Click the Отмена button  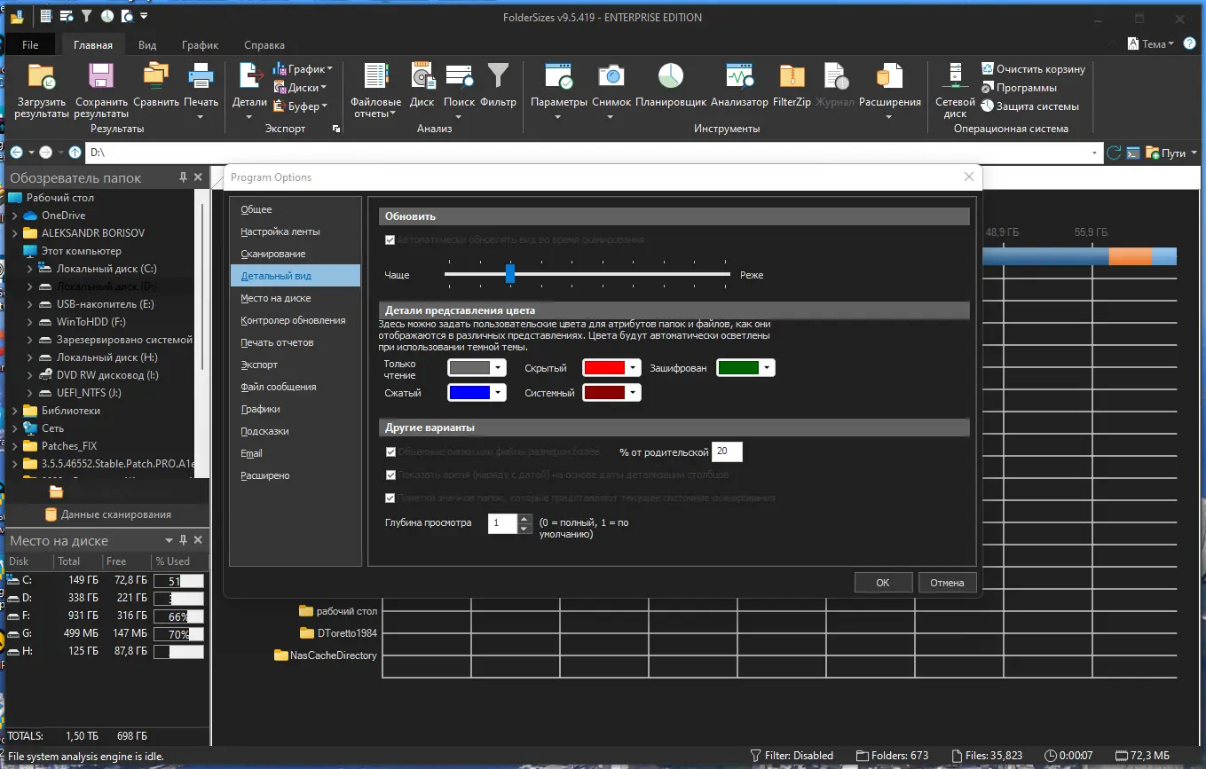pos(947,583)
